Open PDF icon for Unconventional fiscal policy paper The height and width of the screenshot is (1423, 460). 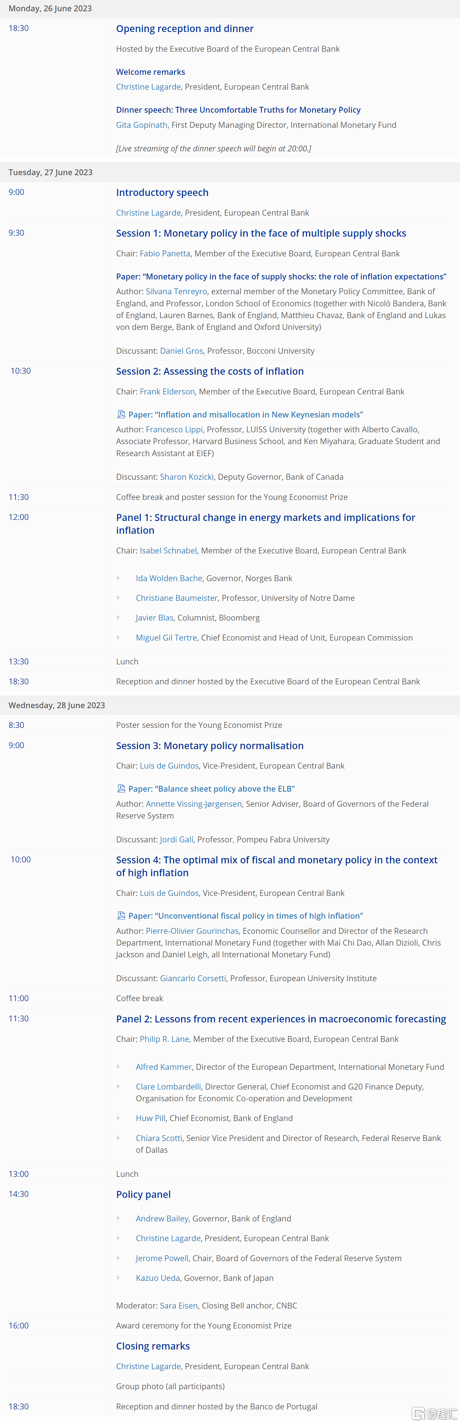click(121, 915)
